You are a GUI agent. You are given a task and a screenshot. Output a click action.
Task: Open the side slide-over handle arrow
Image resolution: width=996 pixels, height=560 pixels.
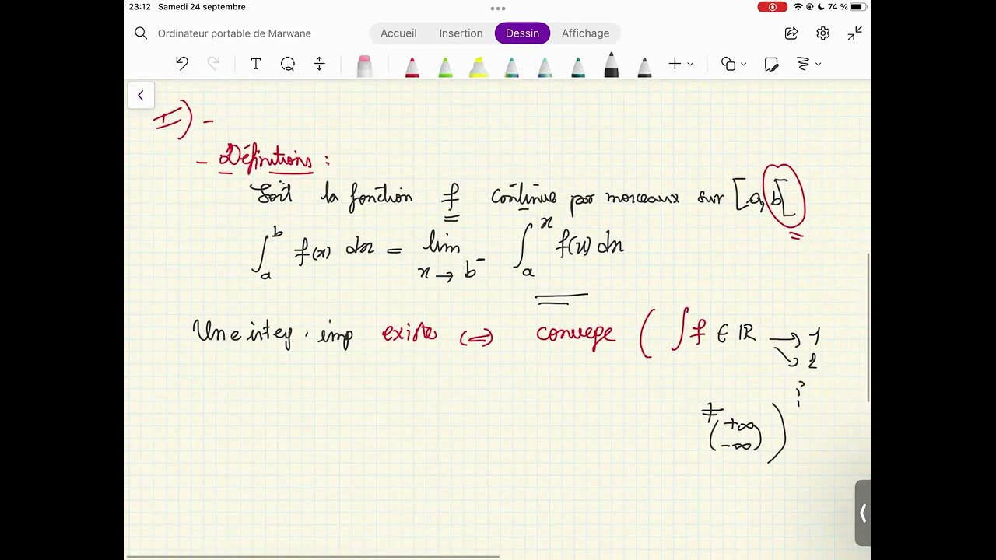pos(863,513)
